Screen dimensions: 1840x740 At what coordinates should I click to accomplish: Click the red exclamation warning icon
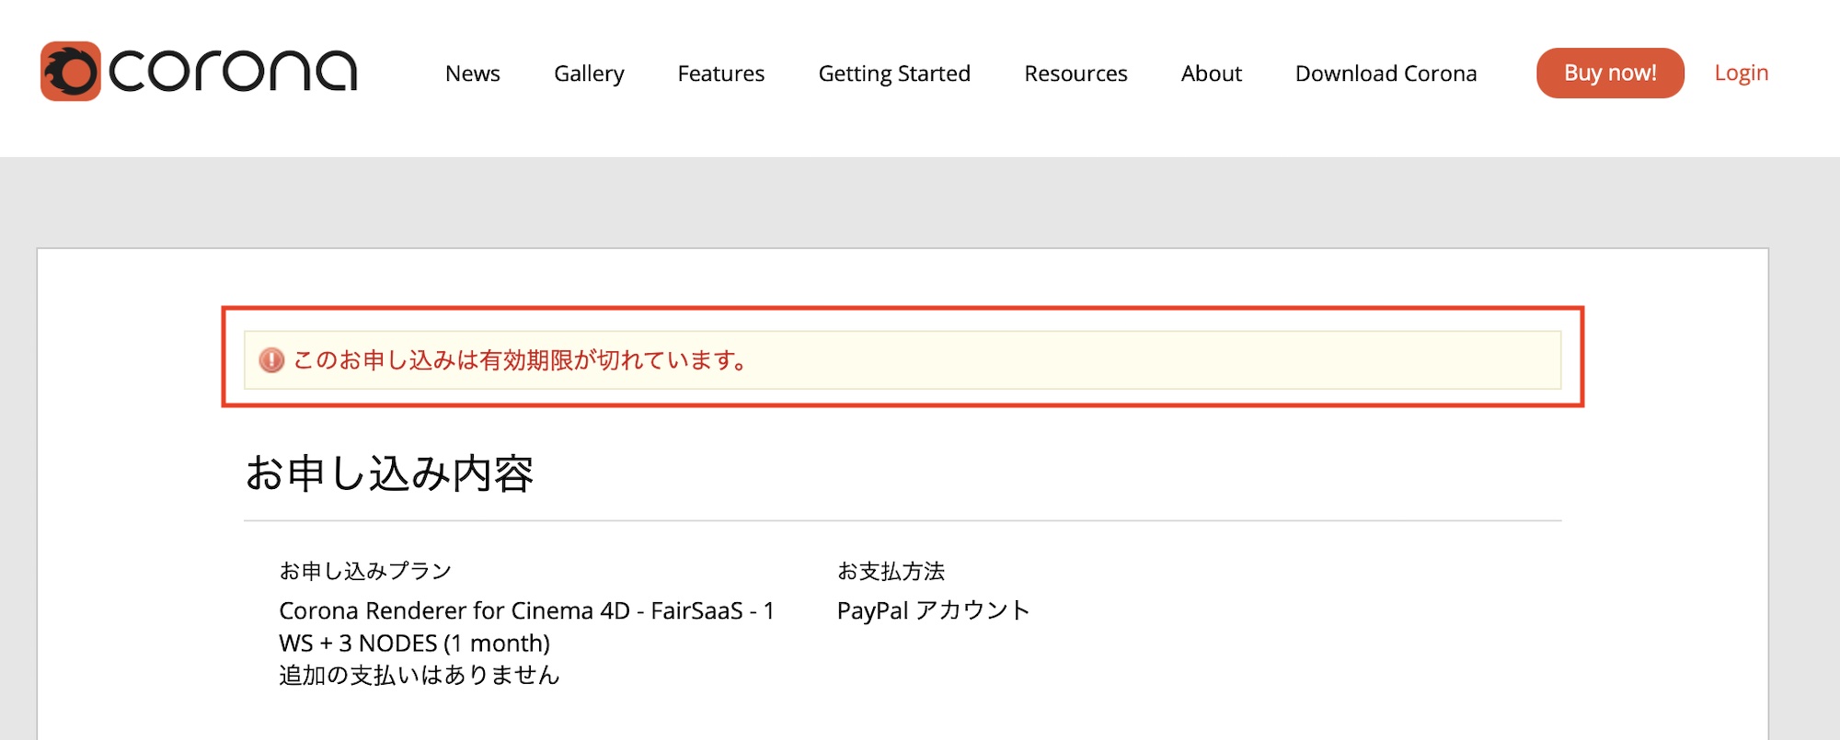click(x=271, y=360)
